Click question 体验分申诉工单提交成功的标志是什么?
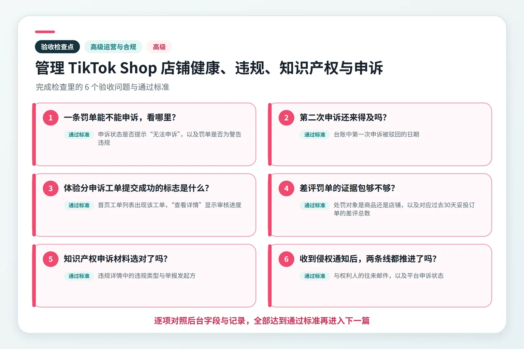Image resolution: width=524 pixels, height=349 pixels. click(136, 188)
